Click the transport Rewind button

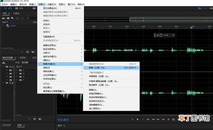[153, 119]
